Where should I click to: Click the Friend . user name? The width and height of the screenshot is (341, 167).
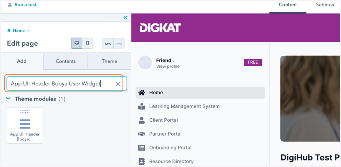tap(165, 60)
